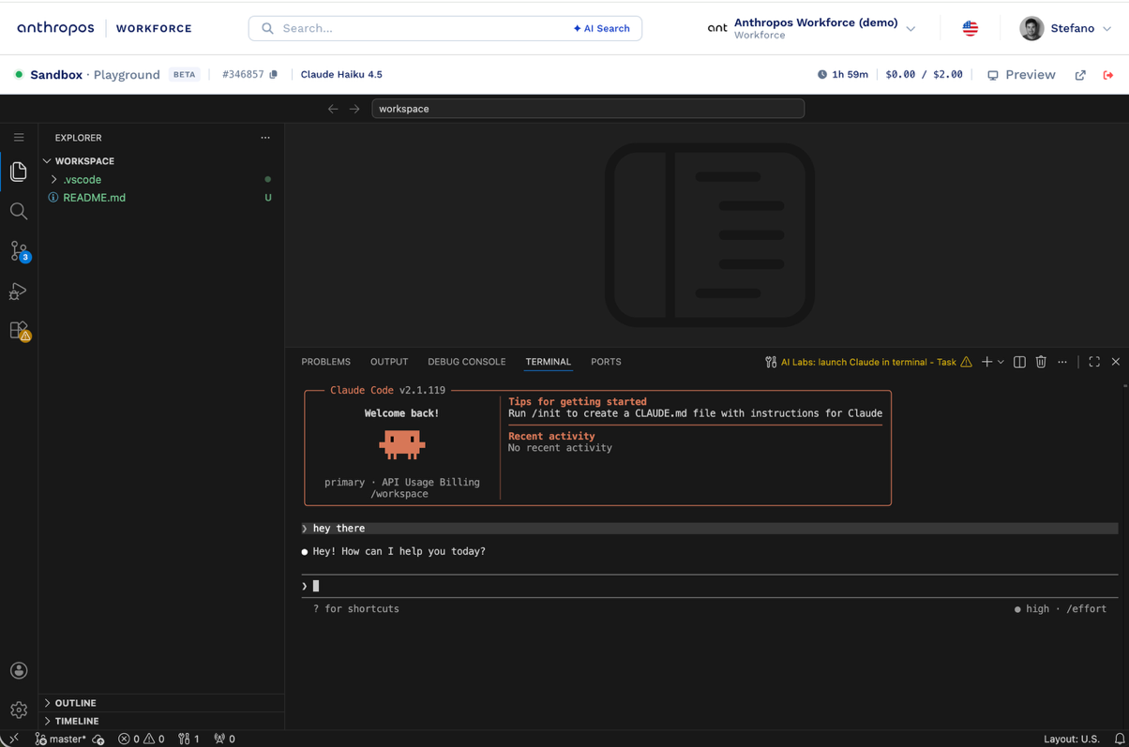
Task: Click AI Labs launch Claude task label
Action: (x=868, y=362)
